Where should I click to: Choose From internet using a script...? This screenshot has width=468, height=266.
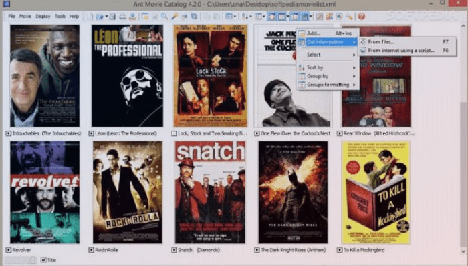408,51
